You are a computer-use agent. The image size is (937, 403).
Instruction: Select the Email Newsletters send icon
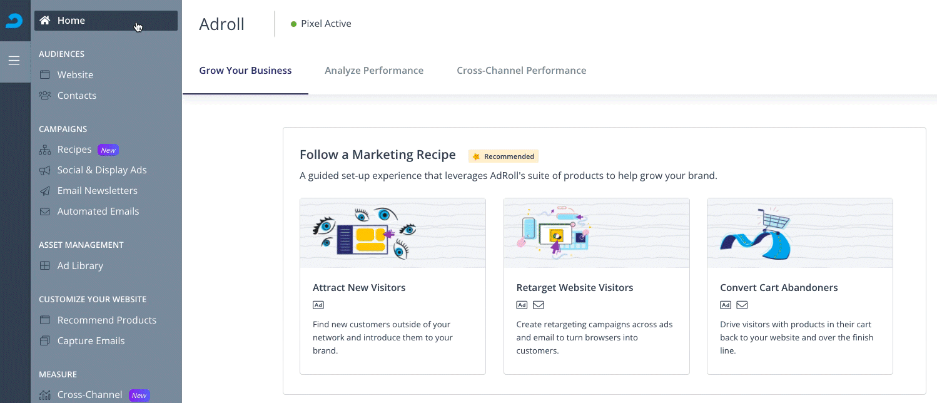pos(45,190)
